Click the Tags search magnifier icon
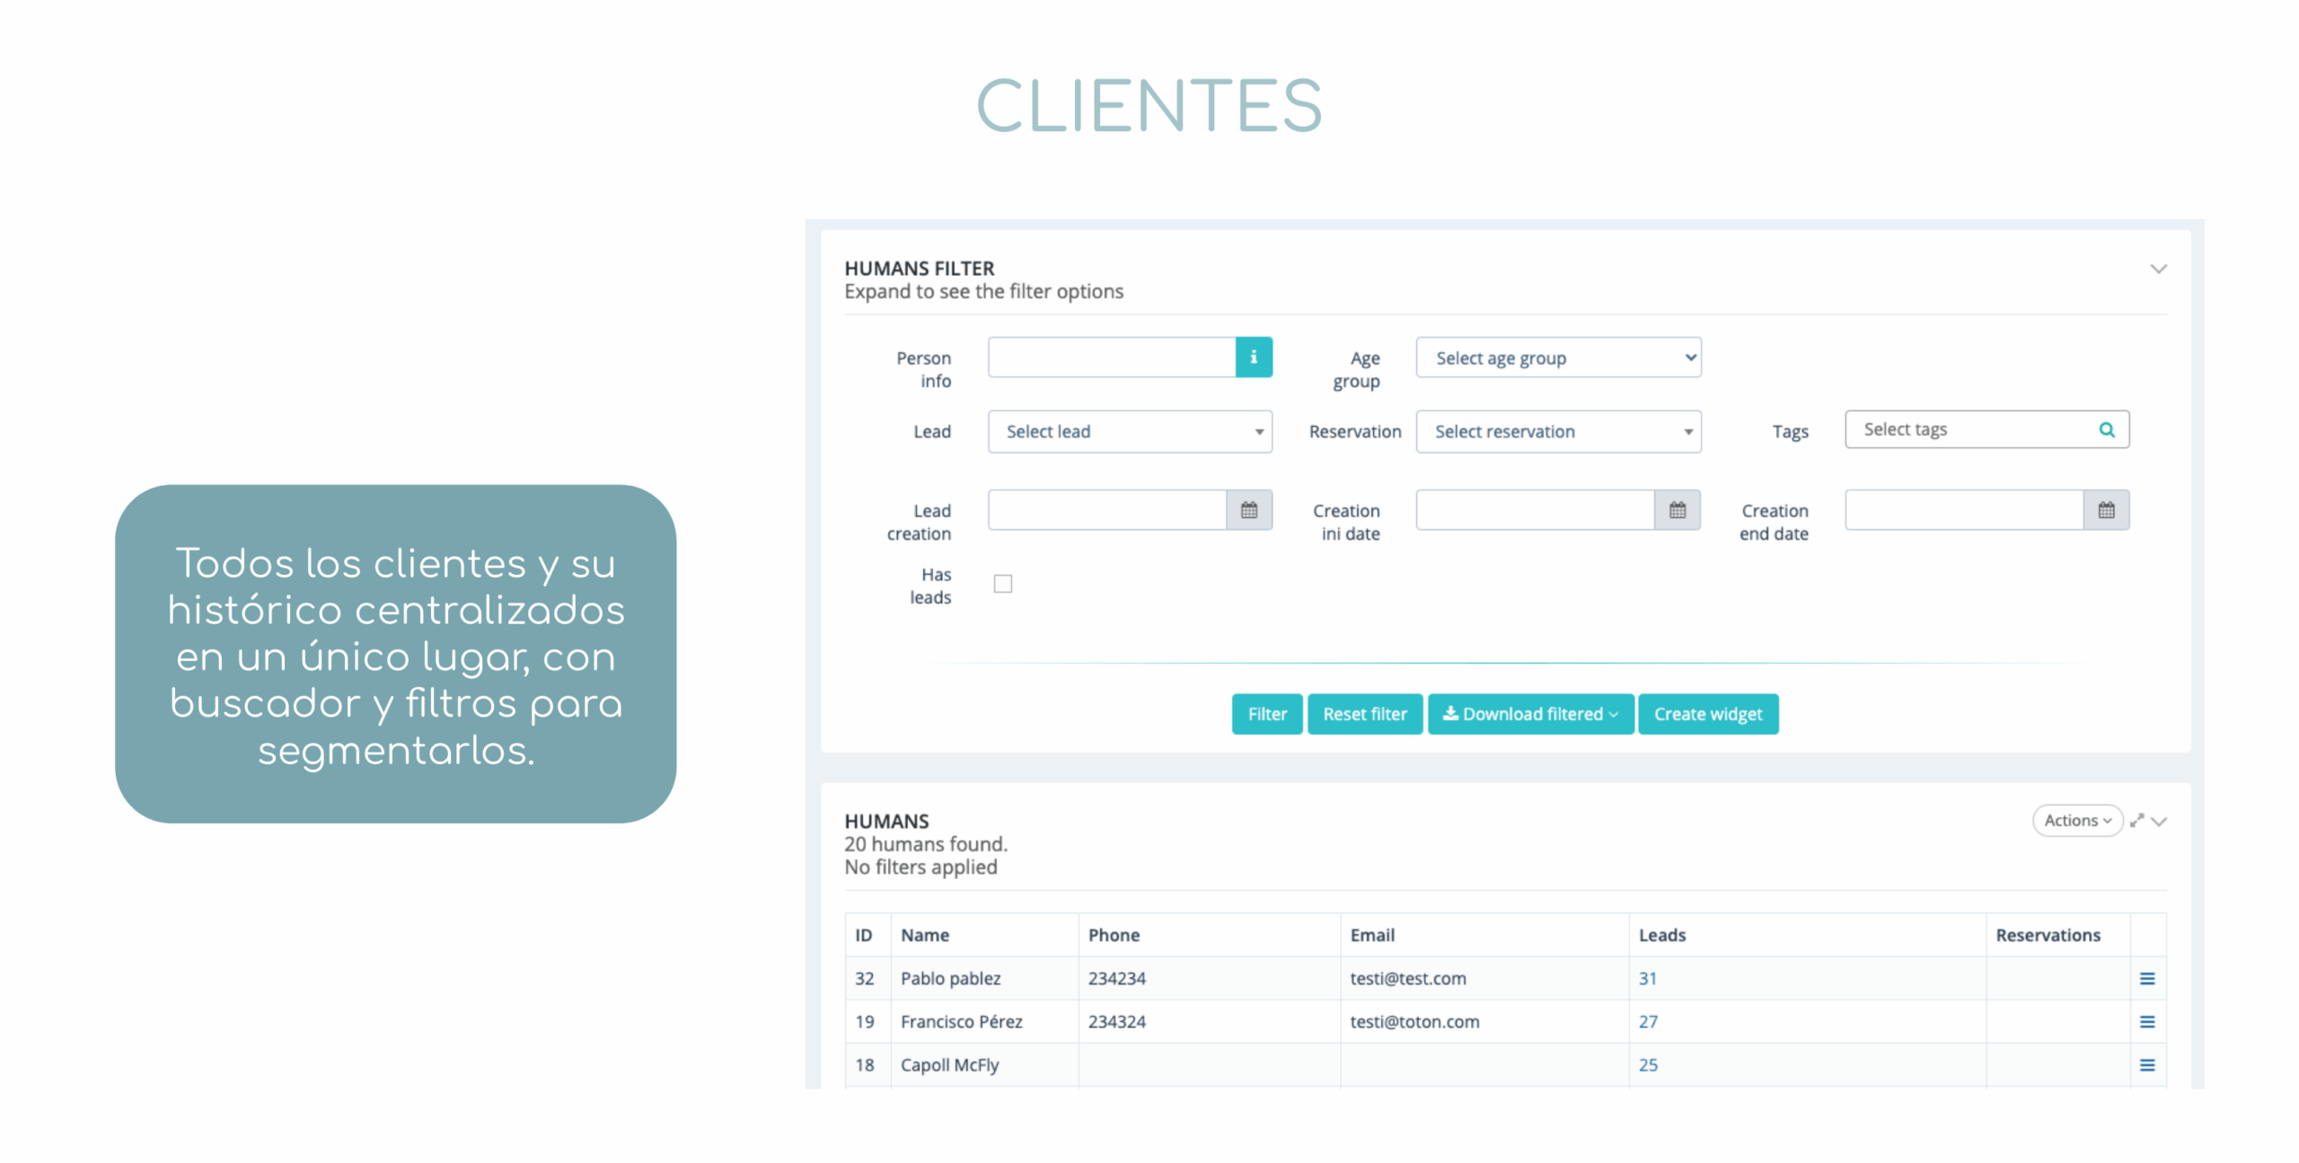This screenshot has width=2299, height=1163. point(2106,429)
